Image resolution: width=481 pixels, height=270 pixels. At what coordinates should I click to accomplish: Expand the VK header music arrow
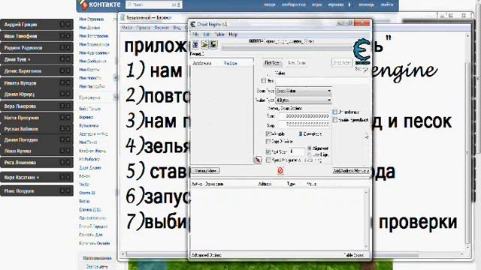coord(349,4)
